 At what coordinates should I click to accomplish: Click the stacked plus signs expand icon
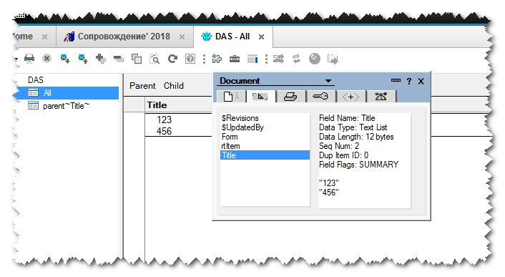(101, 59)
